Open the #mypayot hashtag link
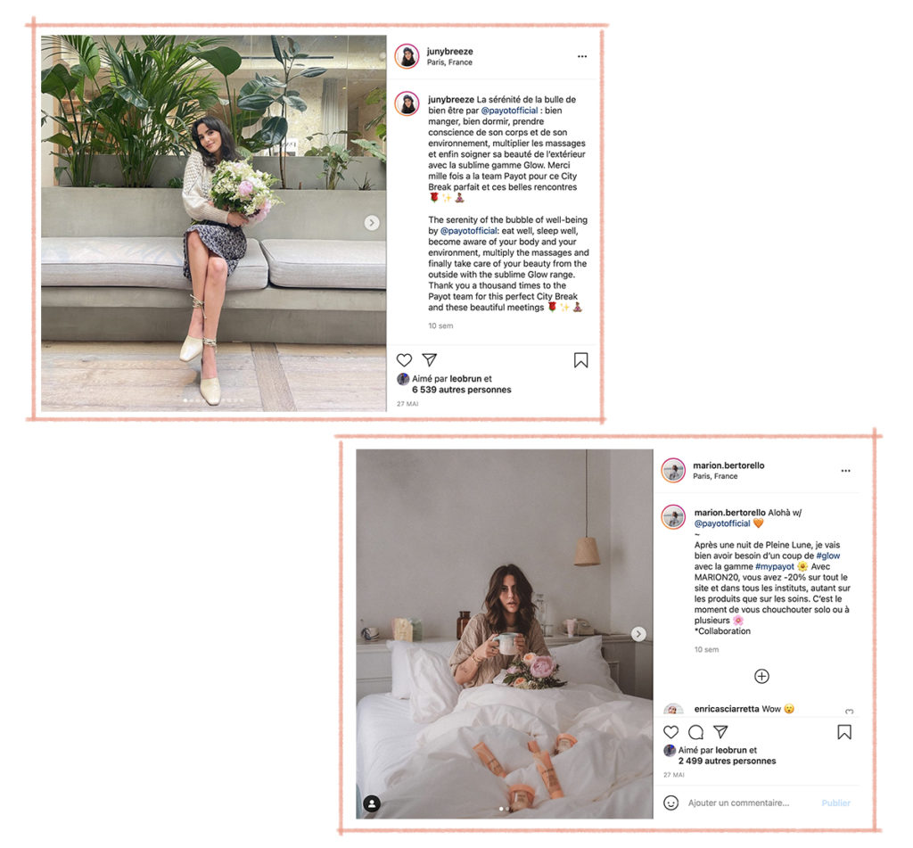 point(775,567)
